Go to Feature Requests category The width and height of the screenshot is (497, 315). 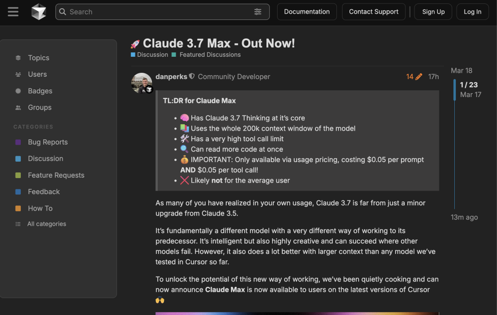coord(56,175)
